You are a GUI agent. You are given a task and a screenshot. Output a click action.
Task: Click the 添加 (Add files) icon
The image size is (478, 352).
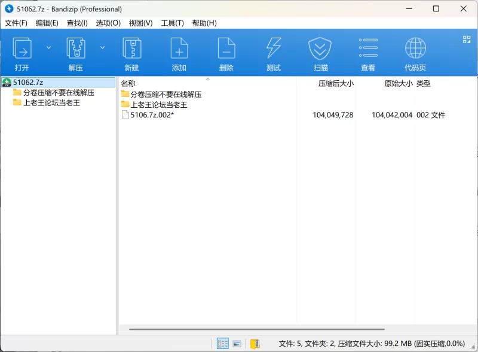point(179,48)
